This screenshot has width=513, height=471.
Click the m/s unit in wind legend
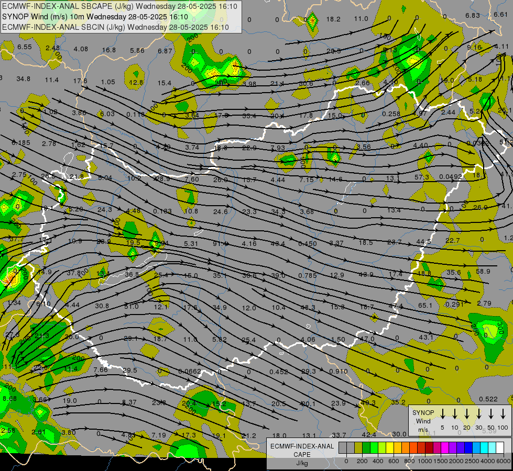click(x=423, y=430)
